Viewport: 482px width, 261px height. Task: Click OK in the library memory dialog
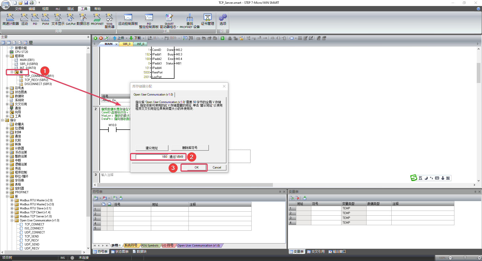point(197,167)
